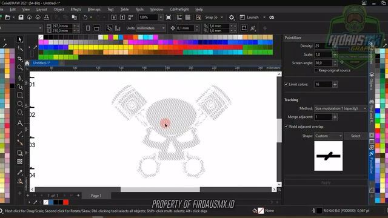Select the Rectangle tool
Image resolution: width=388 pixels, height=218 pixels.
pyautogui.click(x=20, y=95)
